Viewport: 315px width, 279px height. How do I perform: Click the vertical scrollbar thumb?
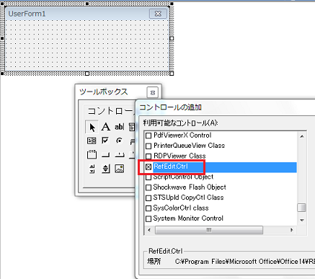301,208
